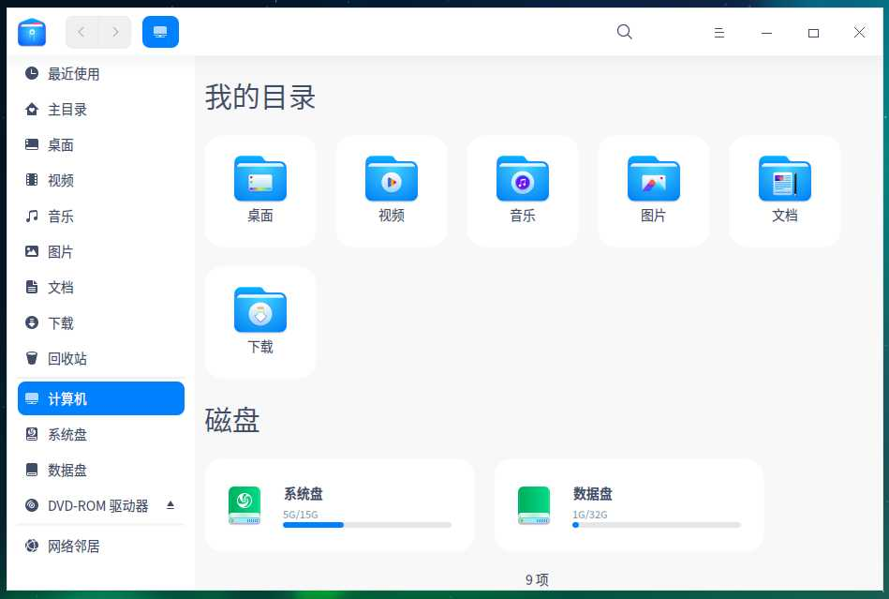Click the 系统盘 usage progress bar

[365, 525]
